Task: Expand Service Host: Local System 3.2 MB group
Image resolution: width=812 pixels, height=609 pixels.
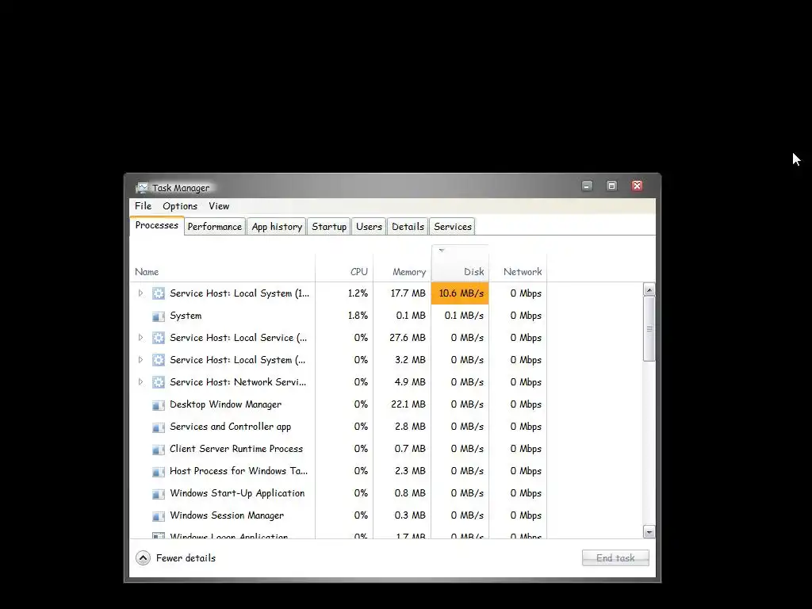Action: coord(140,360)
